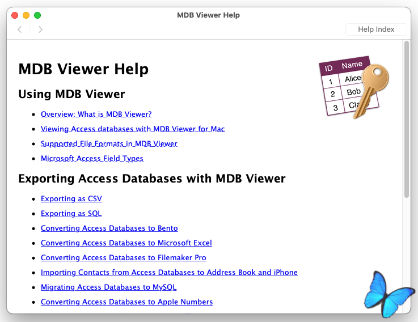Click the forward navigation arrow
This screenshot has width=418, height=322.
(x=40, y=29)
